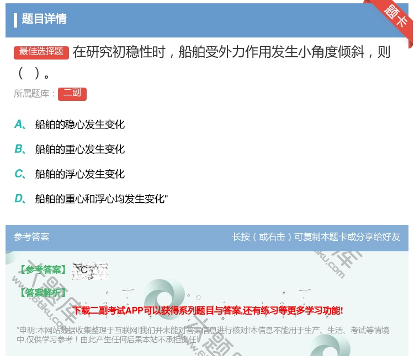Screen dimensions: 414x356
Task: Click the 长按（或右击）可复制本题卡 hint text
Action: point(316,236)
